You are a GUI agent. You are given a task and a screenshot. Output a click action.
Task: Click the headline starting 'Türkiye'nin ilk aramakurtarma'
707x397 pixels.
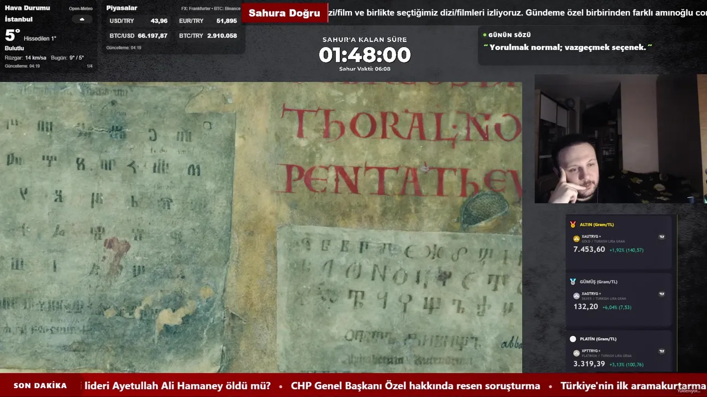[x=633, y=386]
